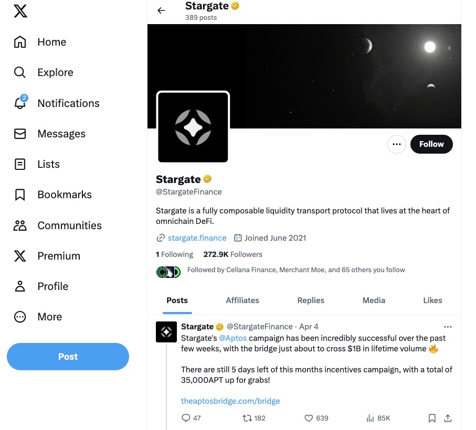Toggle Follow for Stargate profile
476x430 pixels.
click(431, 144)
